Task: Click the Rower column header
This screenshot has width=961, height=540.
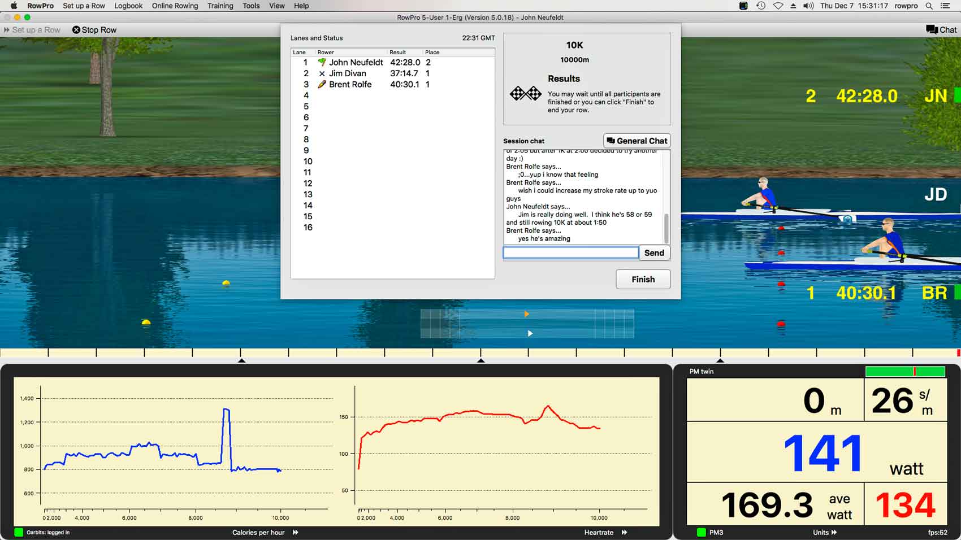Action: (351, 52)
